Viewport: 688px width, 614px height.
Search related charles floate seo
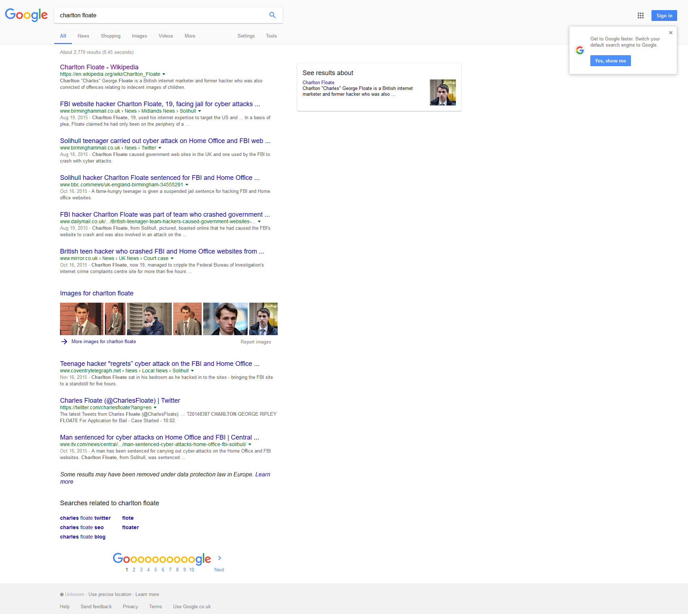tap(82, 527)
